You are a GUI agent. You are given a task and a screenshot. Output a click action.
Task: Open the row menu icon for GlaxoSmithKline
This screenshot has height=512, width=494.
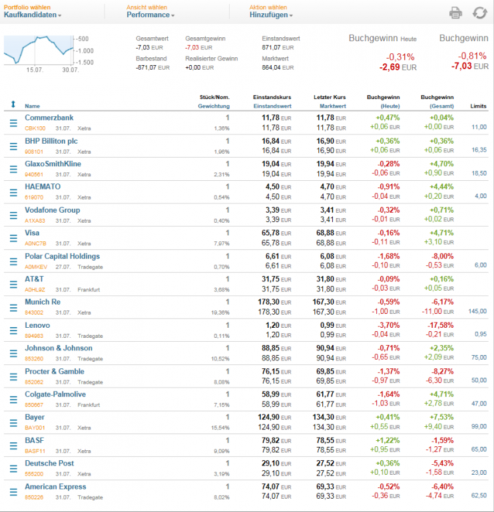click(13, 169)
